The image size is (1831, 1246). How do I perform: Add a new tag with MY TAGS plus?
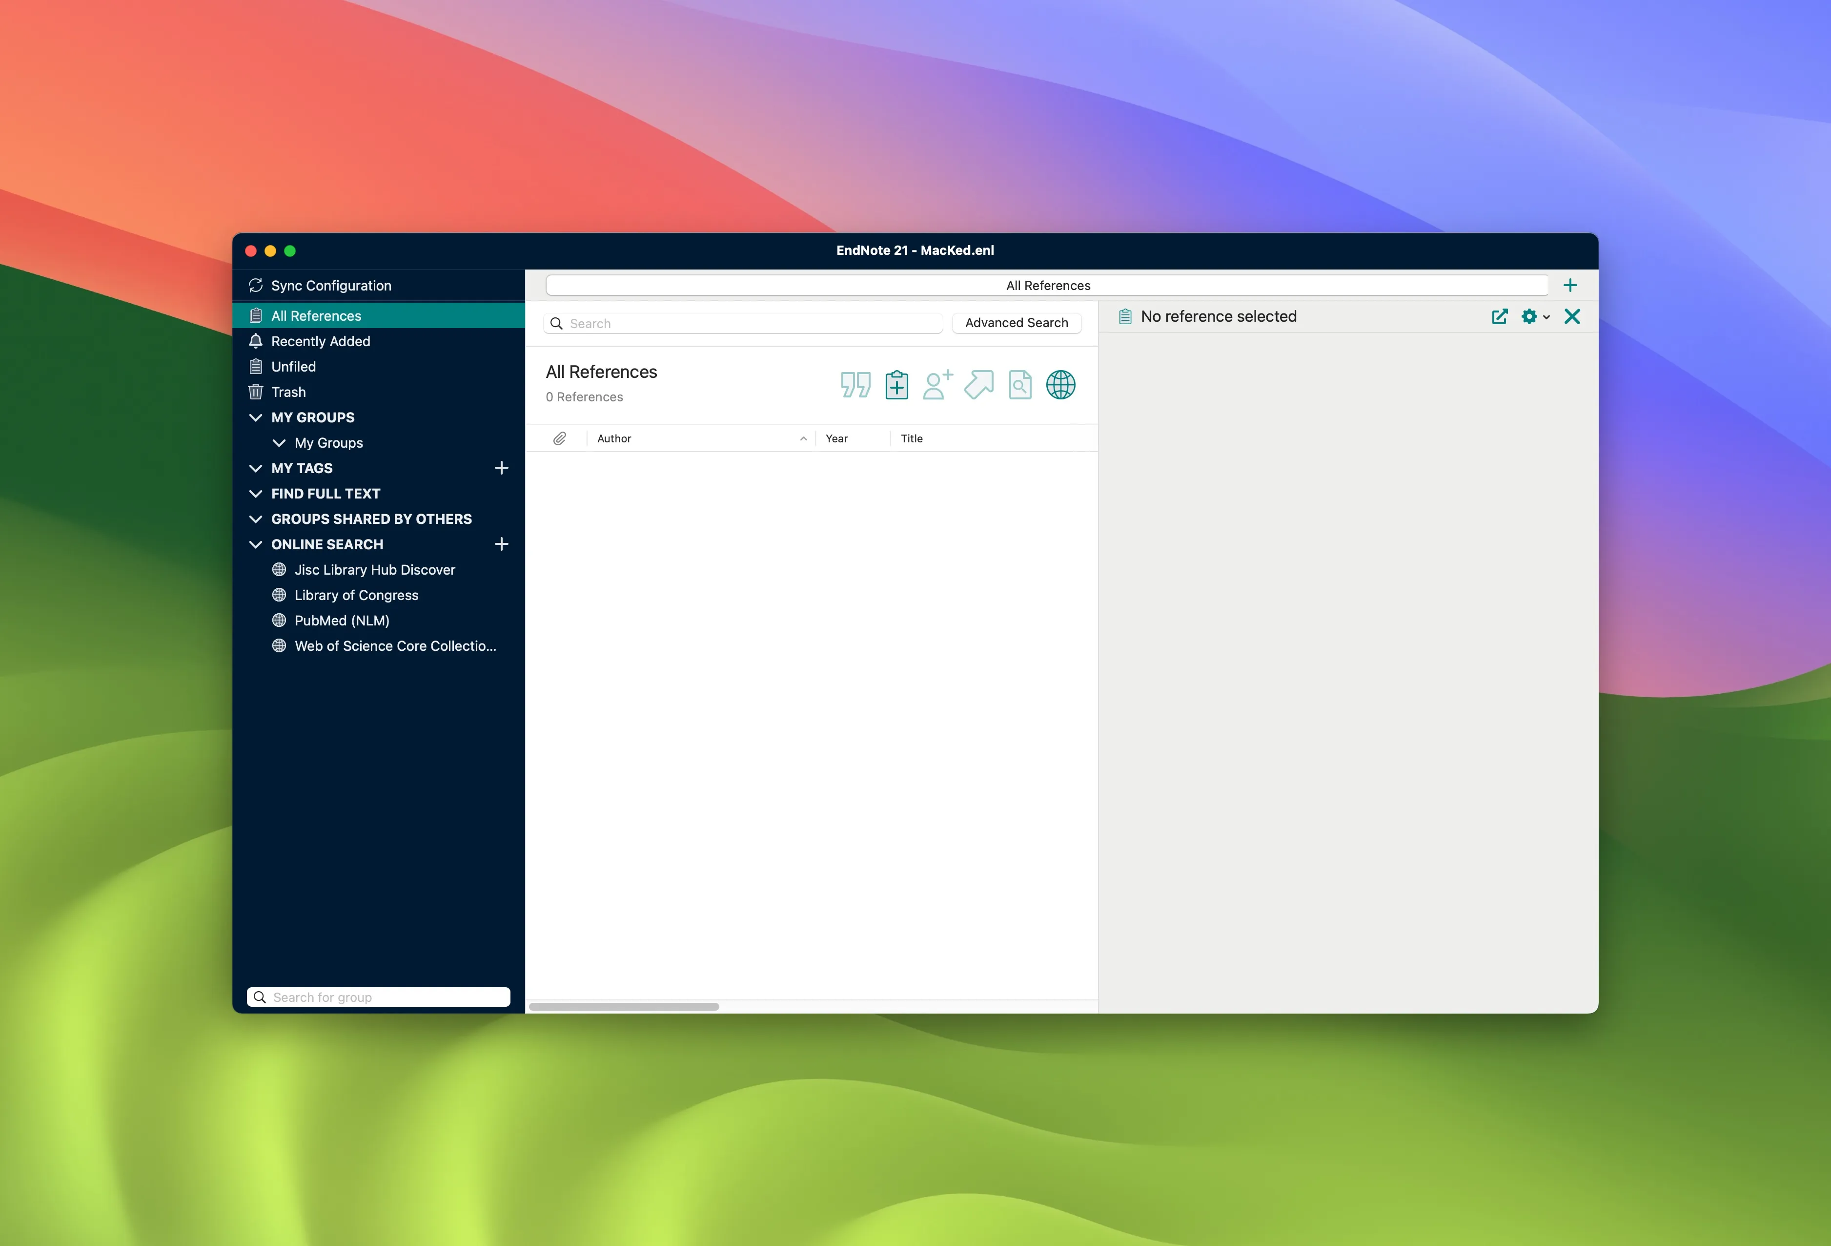501,468
